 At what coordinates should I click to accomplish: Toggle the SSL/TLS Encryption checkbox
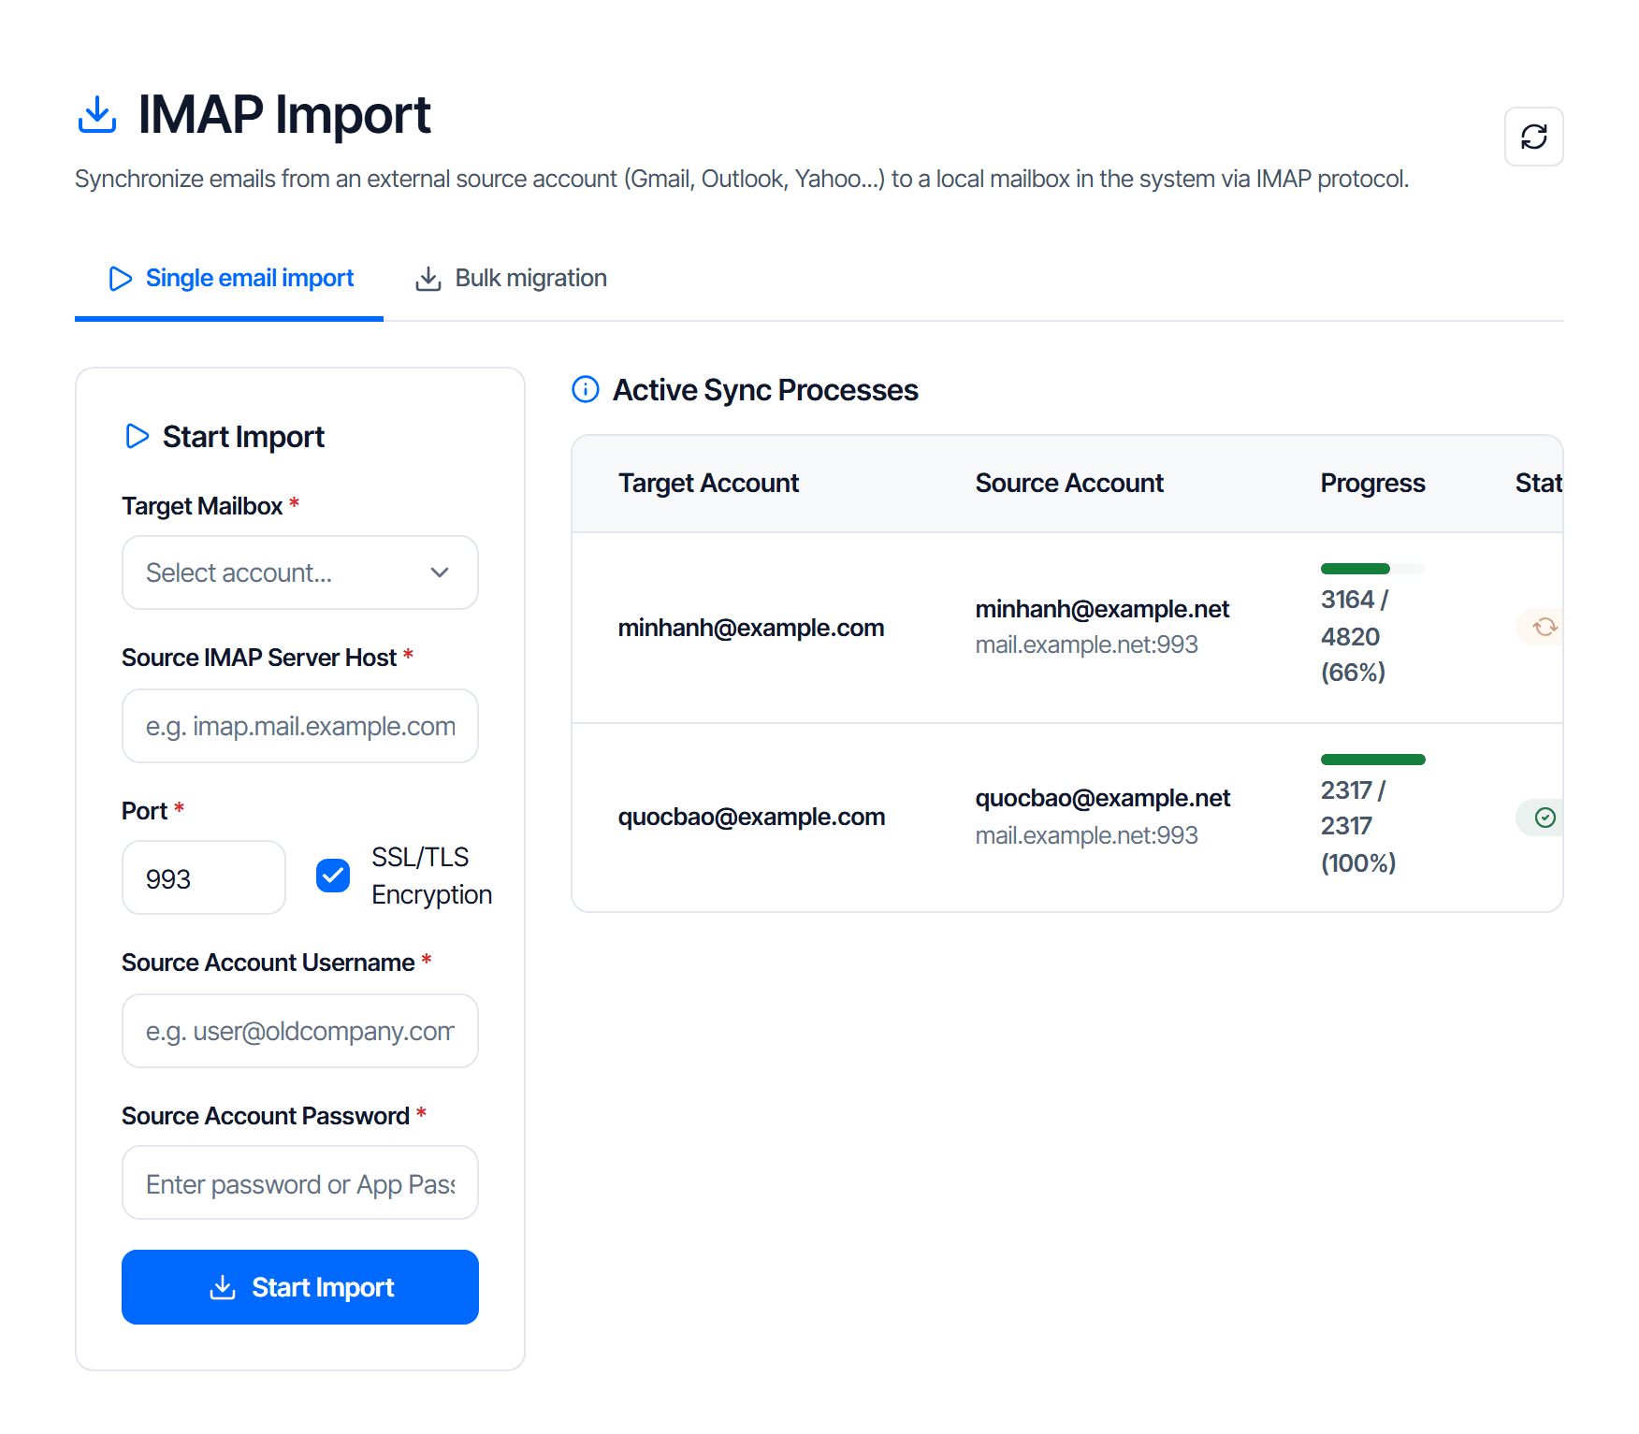pyautogui.click(x=333, y=876)
